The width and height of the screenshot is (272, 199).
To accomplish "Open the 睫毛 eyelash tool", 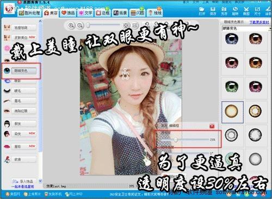I will pyautogui.click(x=24, y=91).
